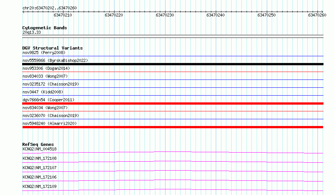Click the 20q13.33 cytogenetic band bar
The height and width of the screenshot is (195, 334).
173,36
